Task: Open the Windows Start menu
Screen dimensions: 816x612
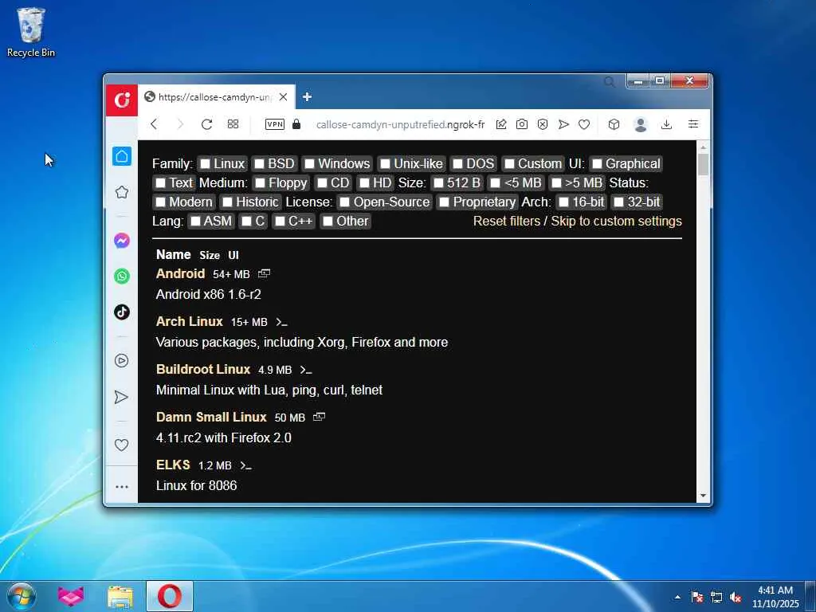Action: pos(21,596)
